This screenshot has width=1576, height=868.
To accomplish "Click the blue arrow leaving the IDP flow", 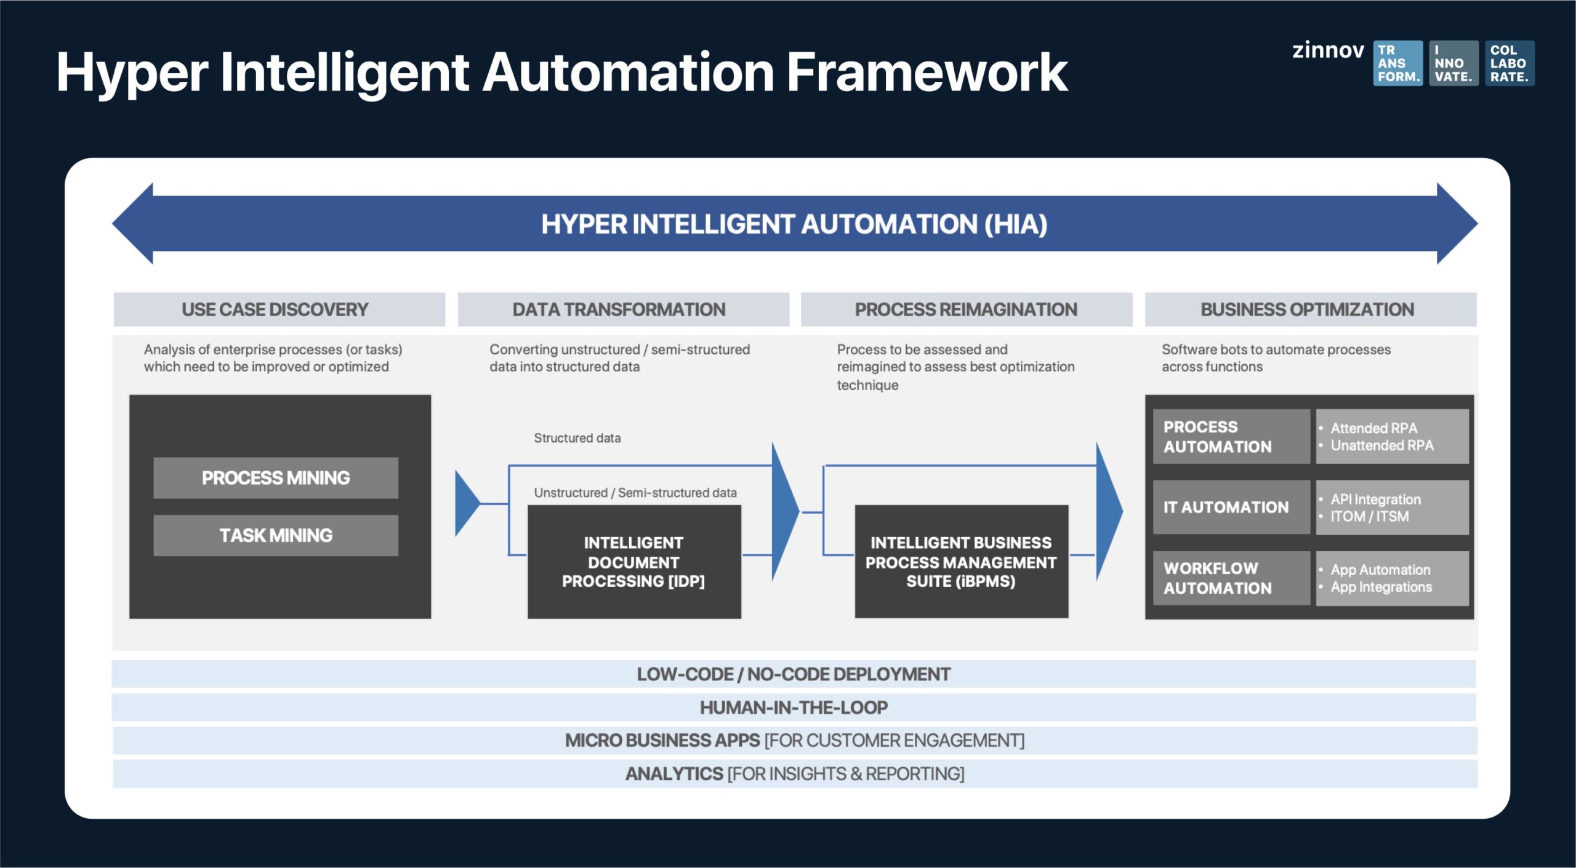I will click(x=785, y=511).
